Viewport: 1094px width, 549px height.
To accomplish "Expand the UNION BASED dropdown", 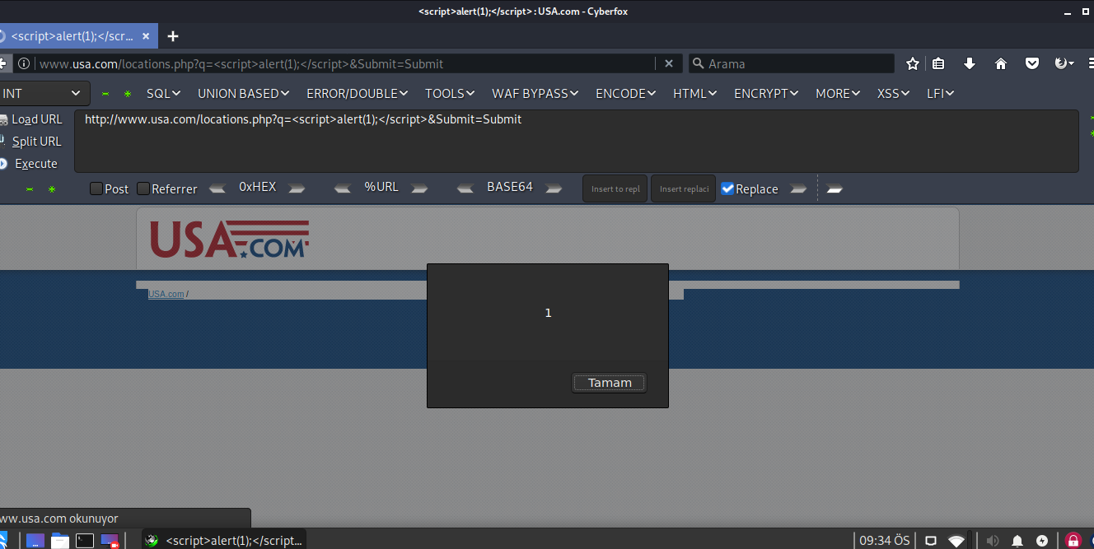I will point(244,94).
